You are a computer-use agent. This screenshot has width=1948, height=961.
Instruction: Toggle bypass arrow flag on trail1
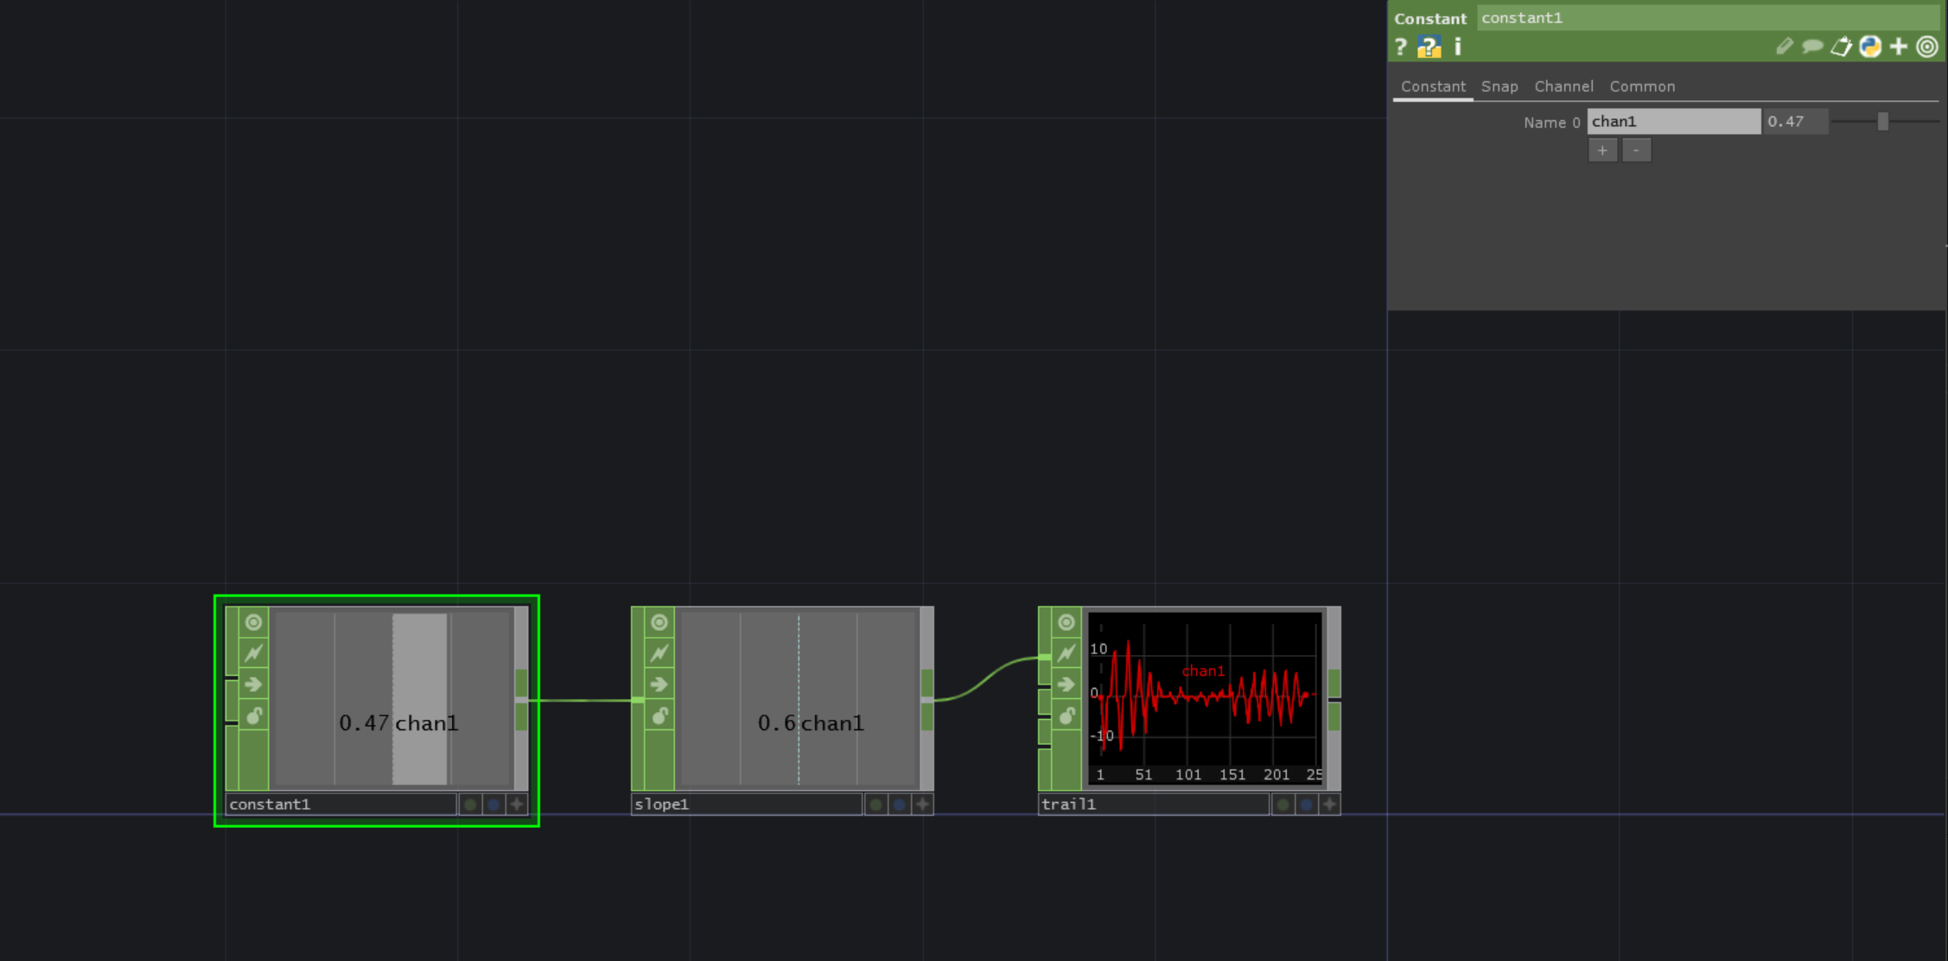point(1066,684)
